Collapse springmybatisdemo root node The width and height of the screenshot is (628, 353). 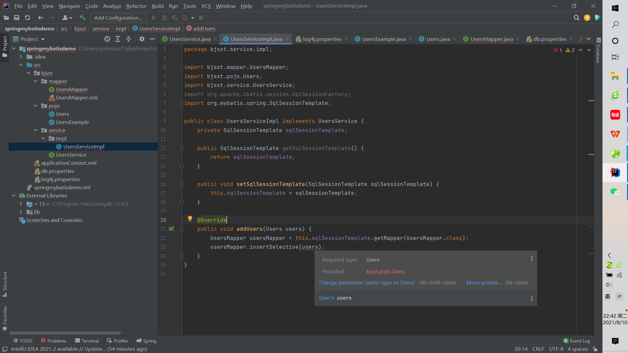click(x=14, y=48)
